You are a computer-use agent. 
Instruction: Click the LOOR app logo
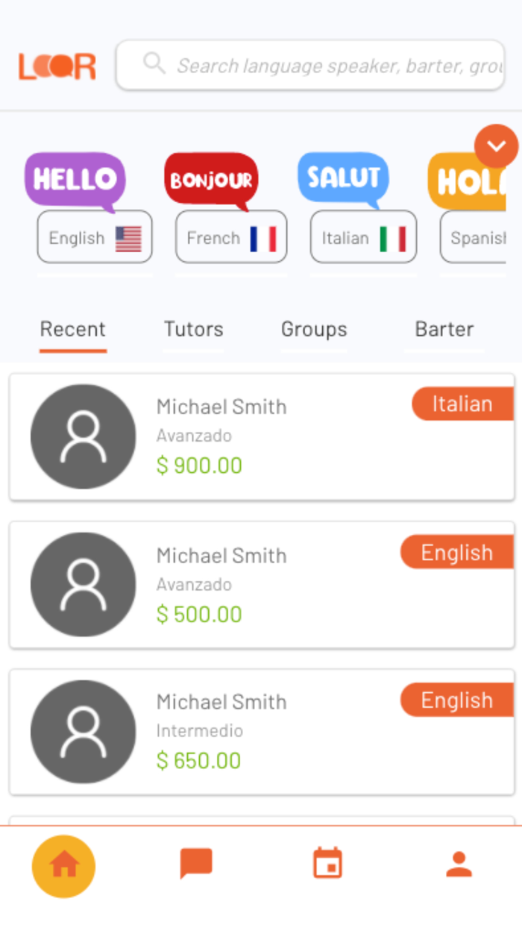pyautogui.click(x=57, y=66)
